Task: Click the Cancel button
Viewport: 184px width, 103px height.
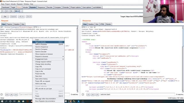Action: (x=14, y=17)
